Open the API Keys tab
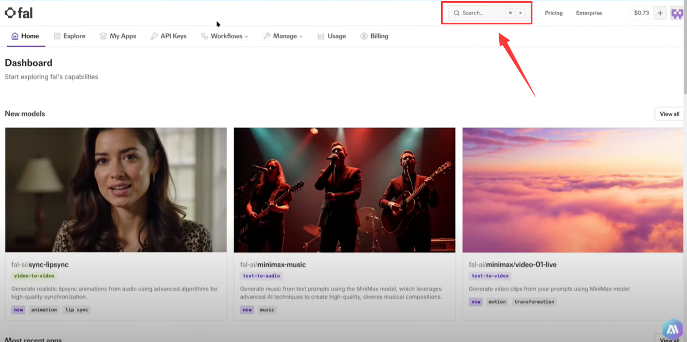The image size is (687, 342). (168, 36)
